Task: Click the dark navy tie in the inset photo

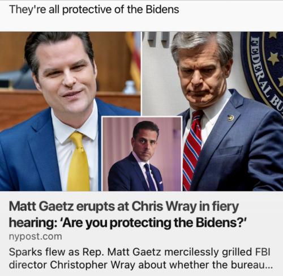Action: tap(151, 177)
